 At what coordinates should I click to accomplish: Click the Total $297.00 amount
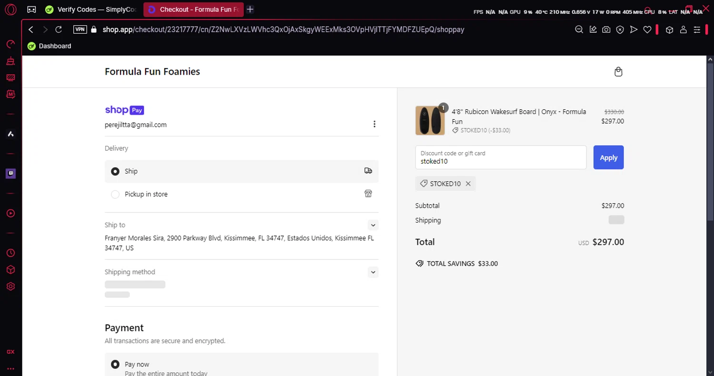coord(608,242)
